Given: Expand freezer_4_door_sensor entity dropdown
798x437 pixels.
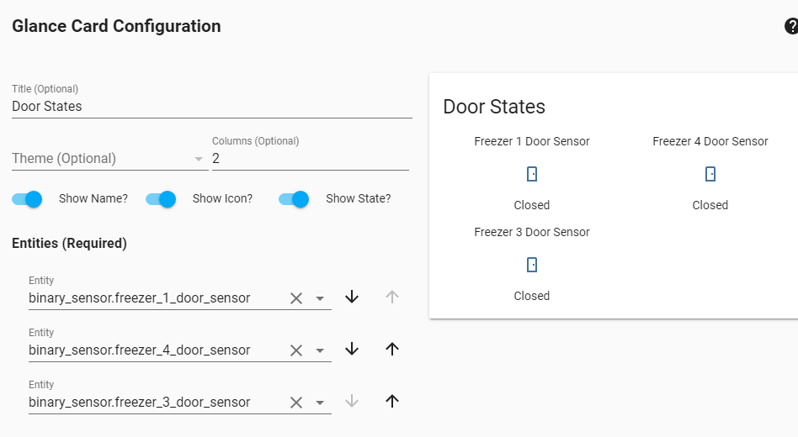Looking at the screenshot, I should 320,350.
